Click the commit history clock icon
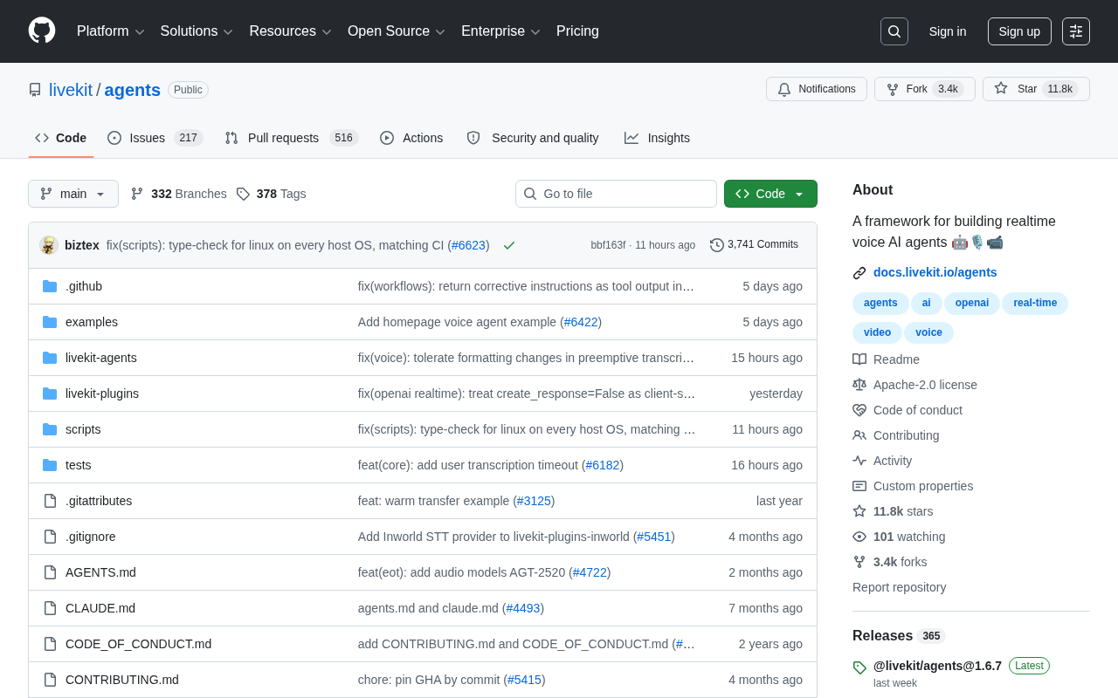 pyautogui.click(x=717, y=245)
